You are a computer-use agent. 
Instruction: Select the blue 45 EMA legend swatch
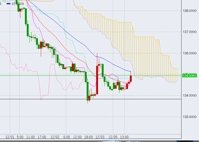coord(8,4)
